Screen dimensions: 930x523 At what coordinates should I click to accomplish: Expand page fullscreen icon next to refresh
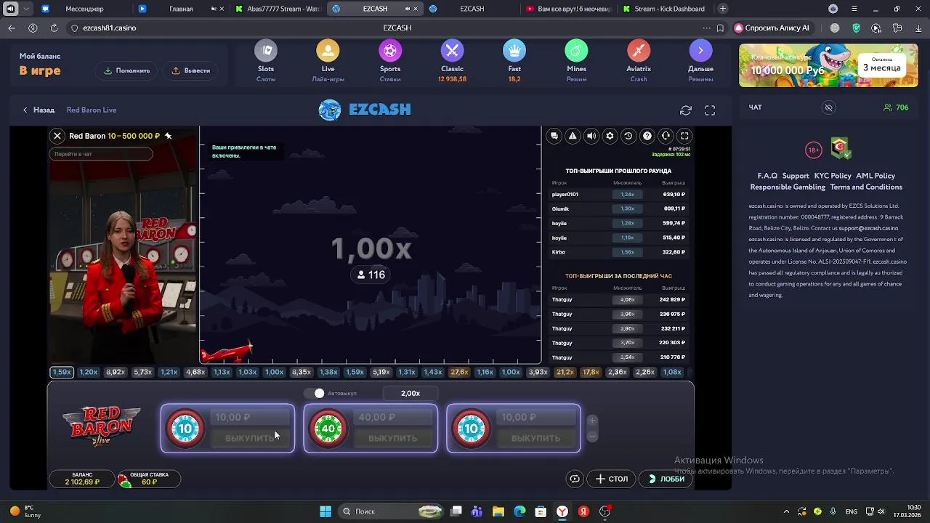[x=710, y=110]
